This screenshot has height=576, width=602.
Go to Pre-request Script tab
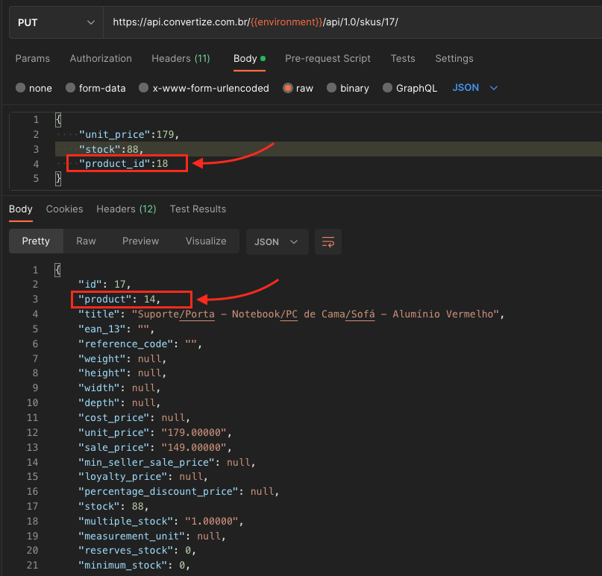point(327,58)
